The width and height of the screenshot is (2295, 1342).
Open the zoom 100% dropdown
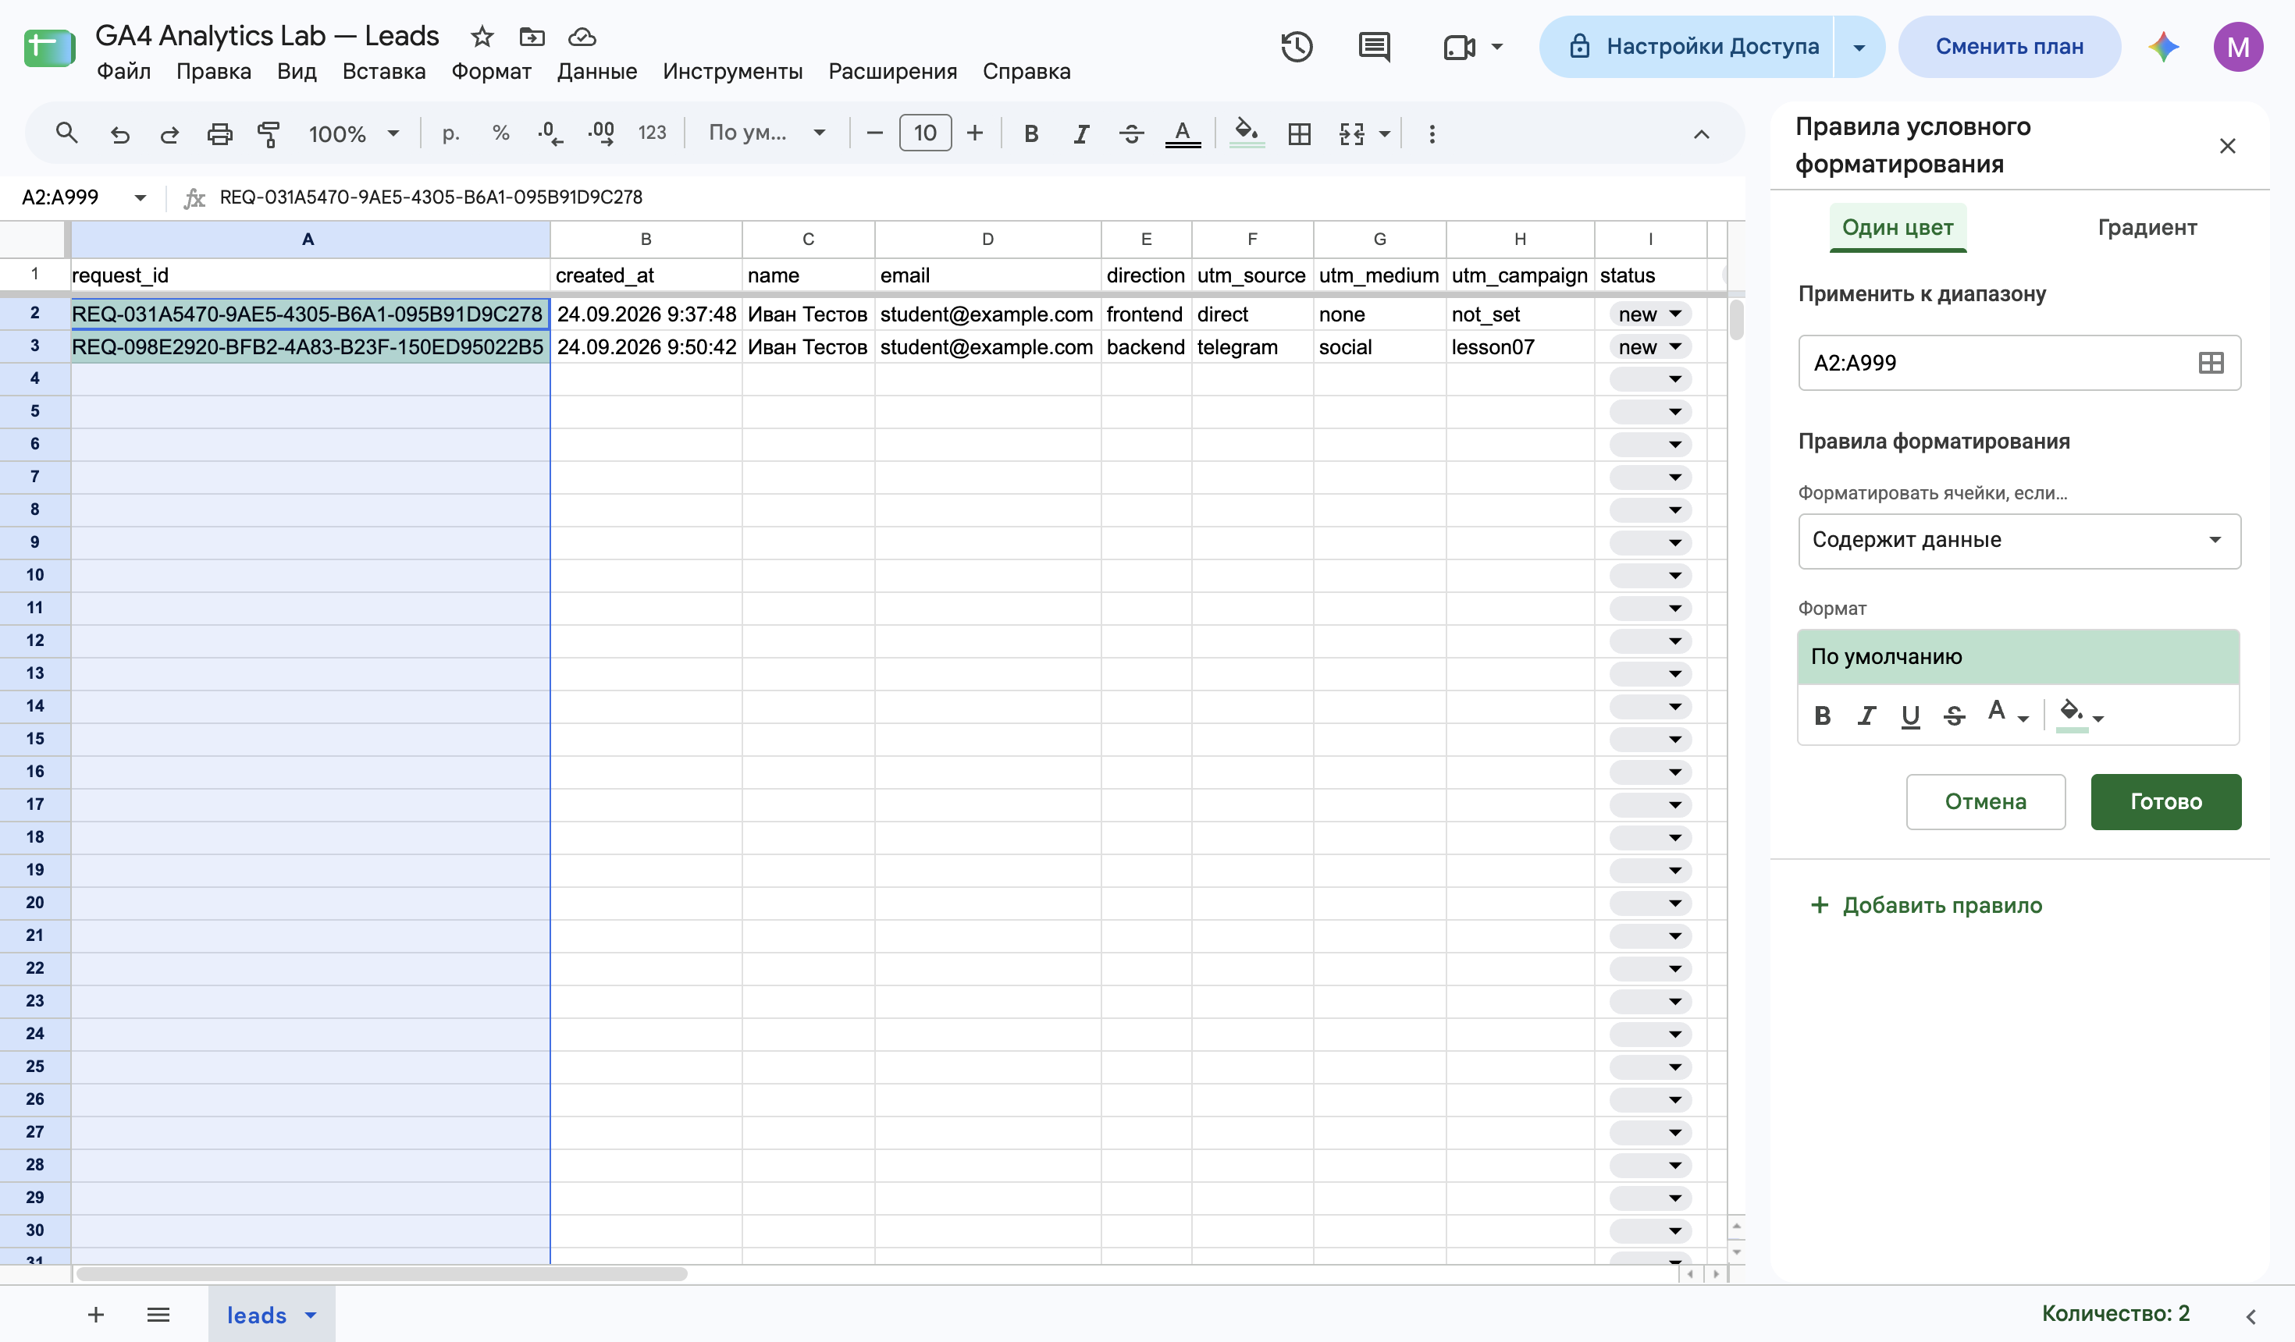click(354, 135)
